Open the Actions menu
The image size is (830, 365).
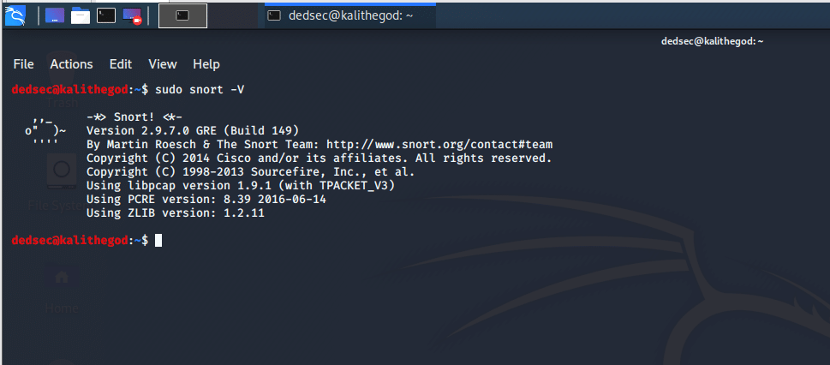[x=71, y=64]
